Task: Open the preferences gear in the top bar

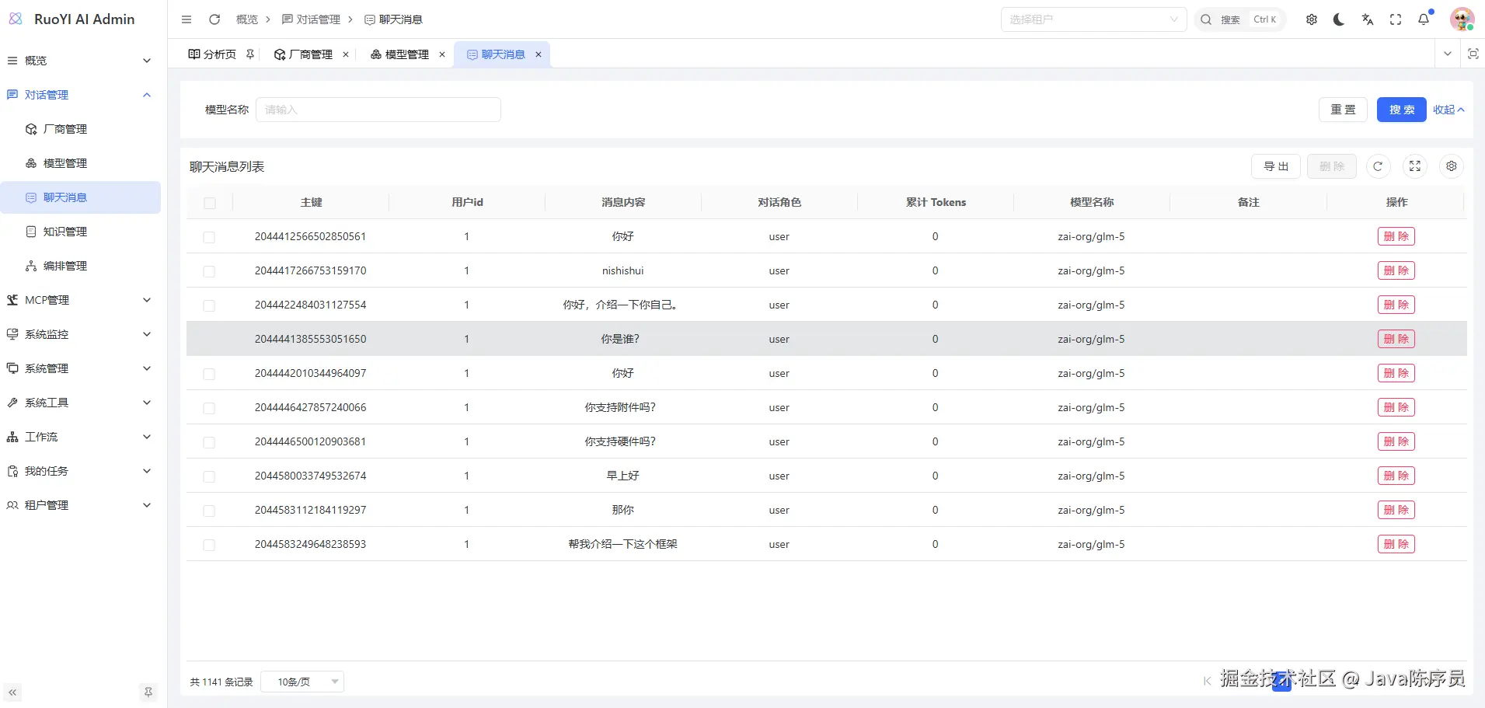Action: (x=1312, y=19)
